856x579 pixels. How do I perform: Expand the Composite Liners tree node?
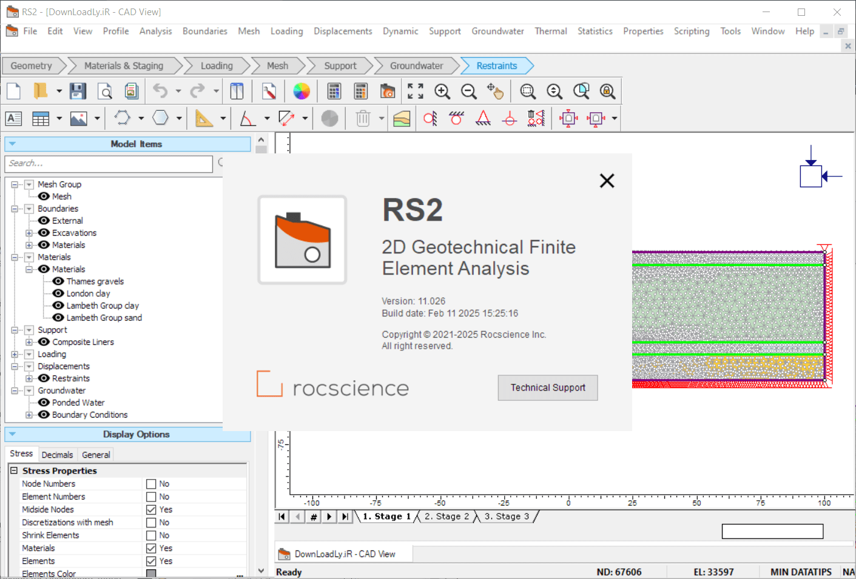click(29, 342)
